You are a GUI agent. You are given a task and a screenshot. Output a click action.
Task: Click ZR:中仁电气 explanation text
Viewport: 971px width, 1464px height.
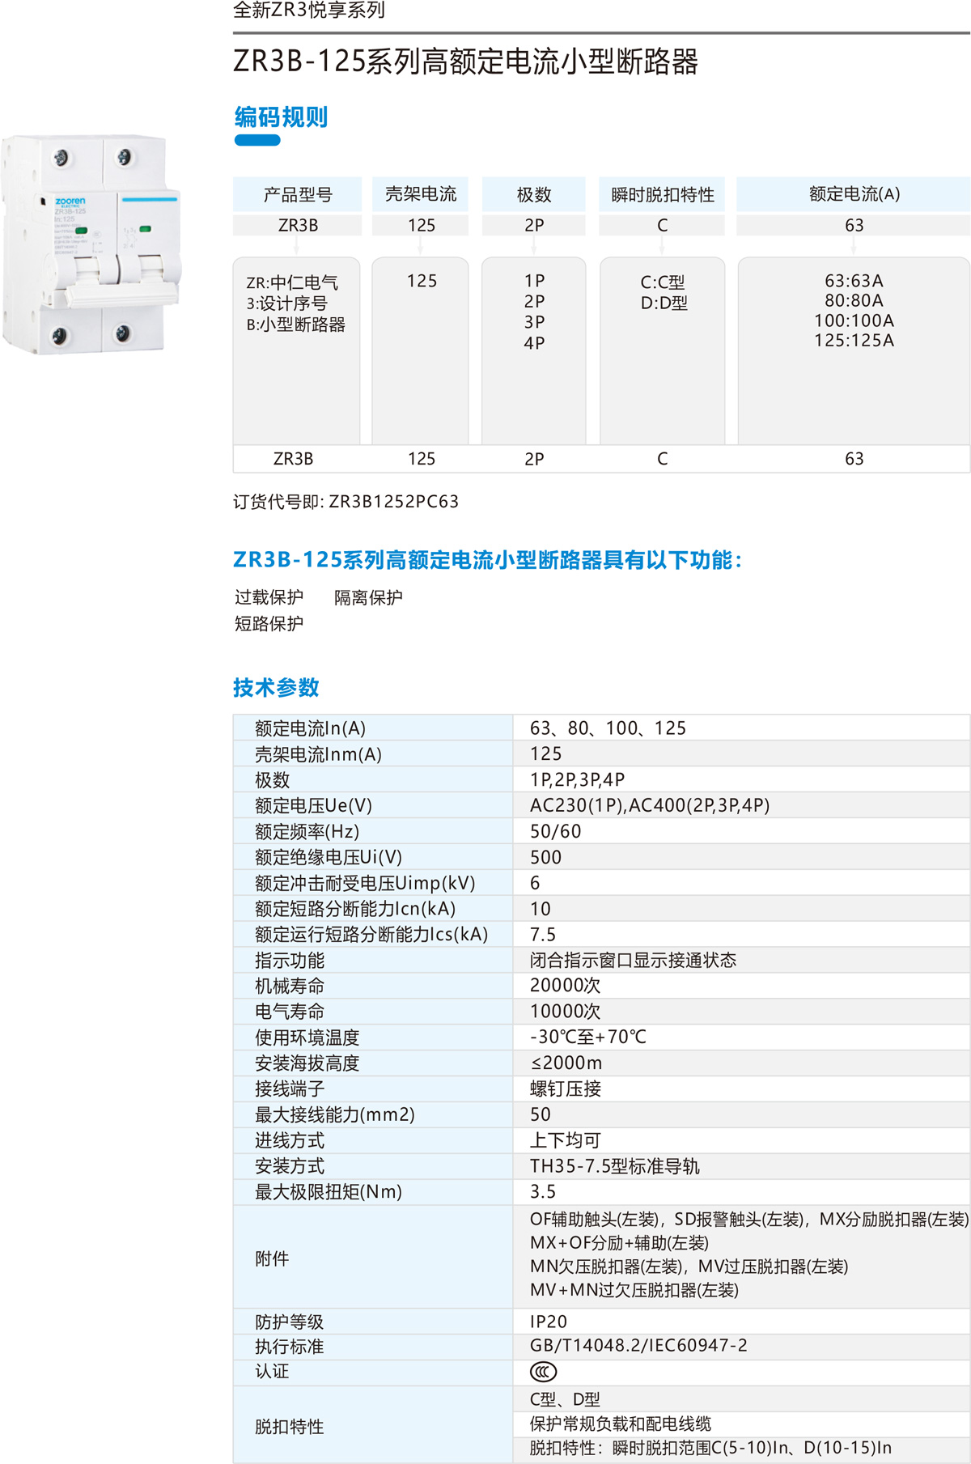(x=292, y=282)
